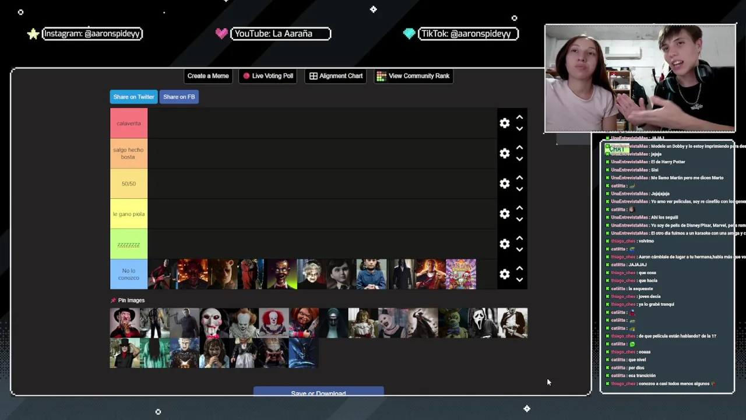
Task: Select The Nun image in pool
Action: 333,323
